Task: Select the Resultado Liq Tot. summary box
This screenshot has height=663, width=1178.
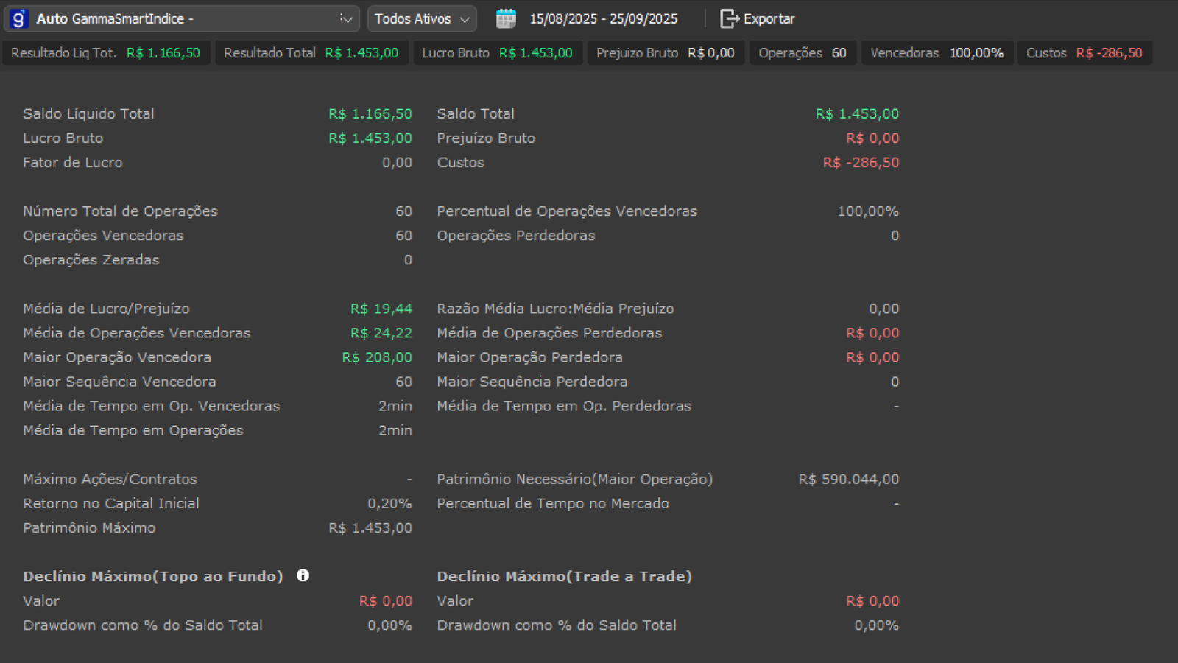Action: click(x=106, y=53)
